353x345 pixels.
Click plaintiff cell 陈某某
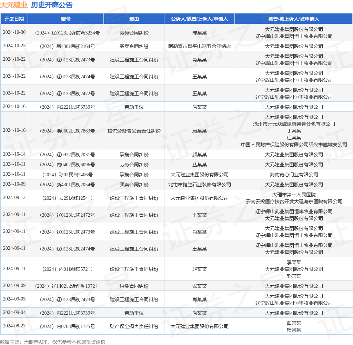[200, 33]
